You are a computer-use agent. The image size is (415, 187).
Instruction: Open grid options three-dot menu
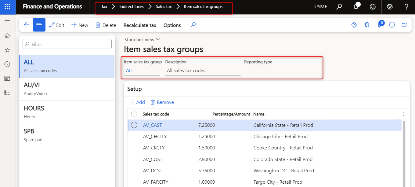[403, 114]
